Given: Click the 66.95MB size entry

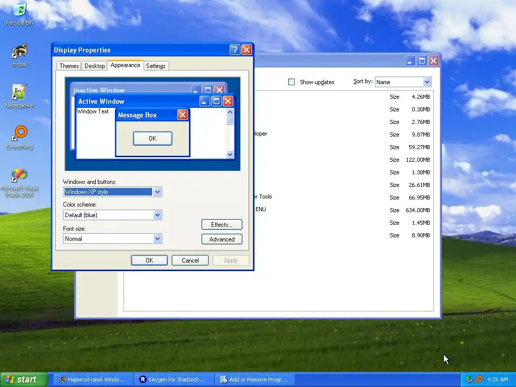Looking at the screenshot, I should point(419,198).
